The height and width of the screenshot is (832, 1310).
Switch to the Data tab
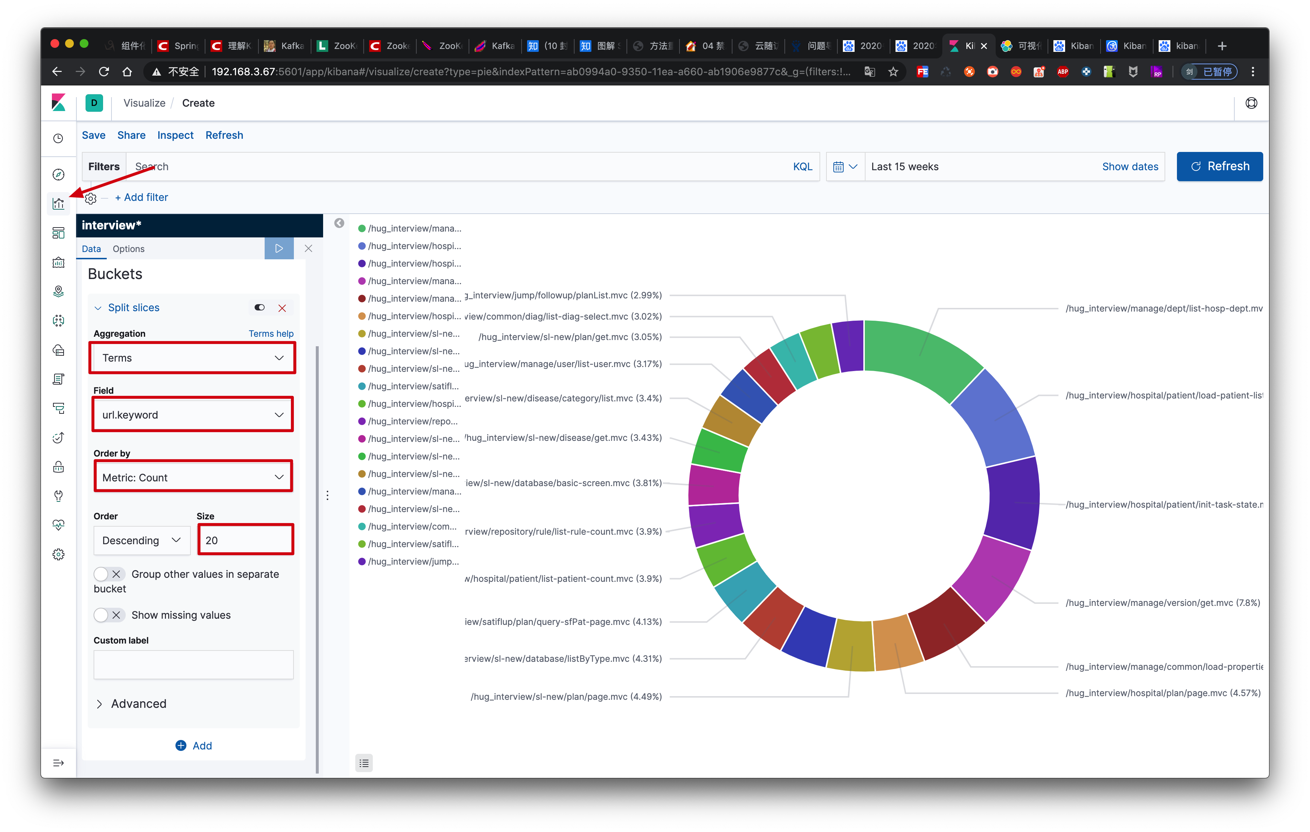click(x=91, y=249)
